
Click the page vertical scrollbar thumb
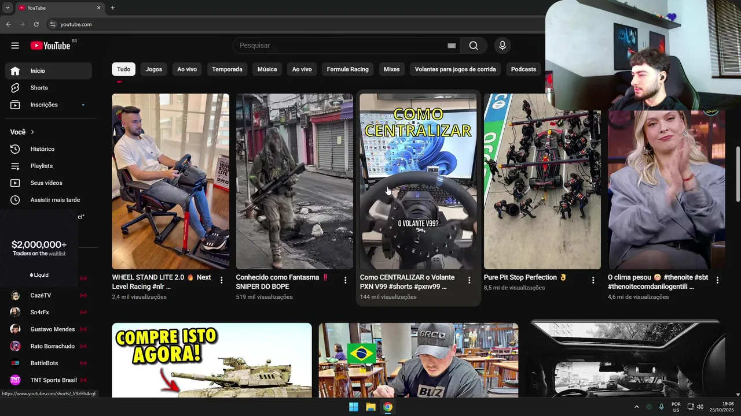click(x=738, y=174)
